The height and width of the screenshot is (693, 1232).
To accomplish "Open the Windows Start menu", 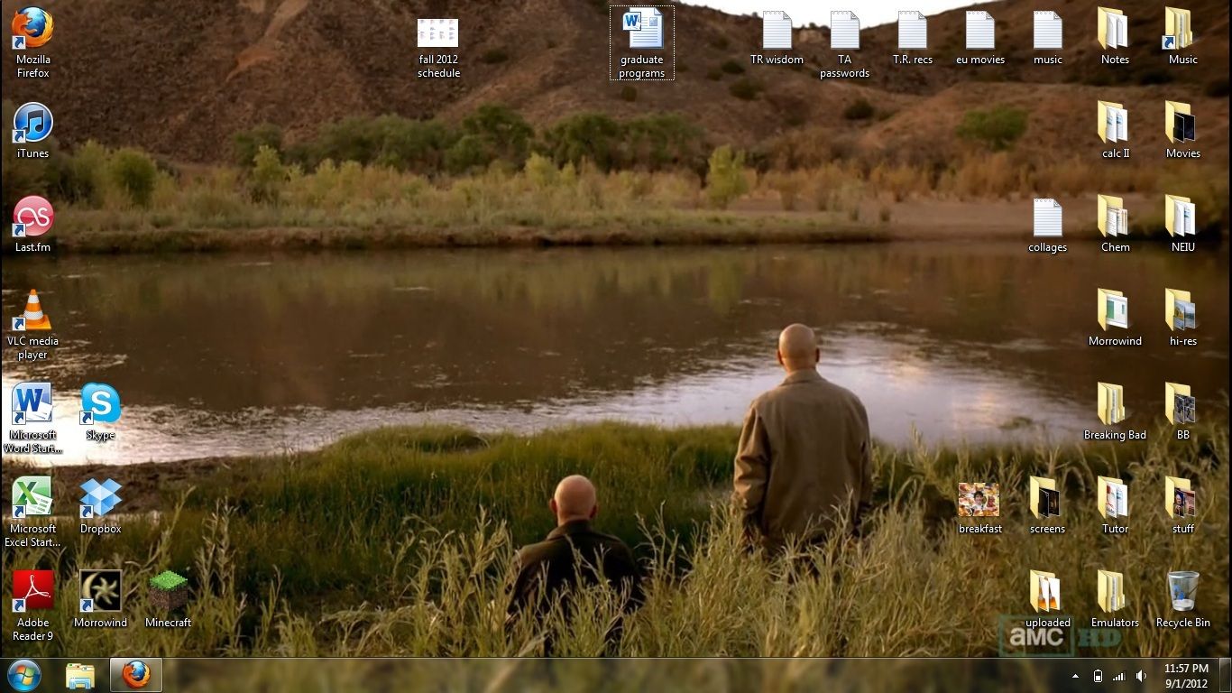I will pos(23,675).
